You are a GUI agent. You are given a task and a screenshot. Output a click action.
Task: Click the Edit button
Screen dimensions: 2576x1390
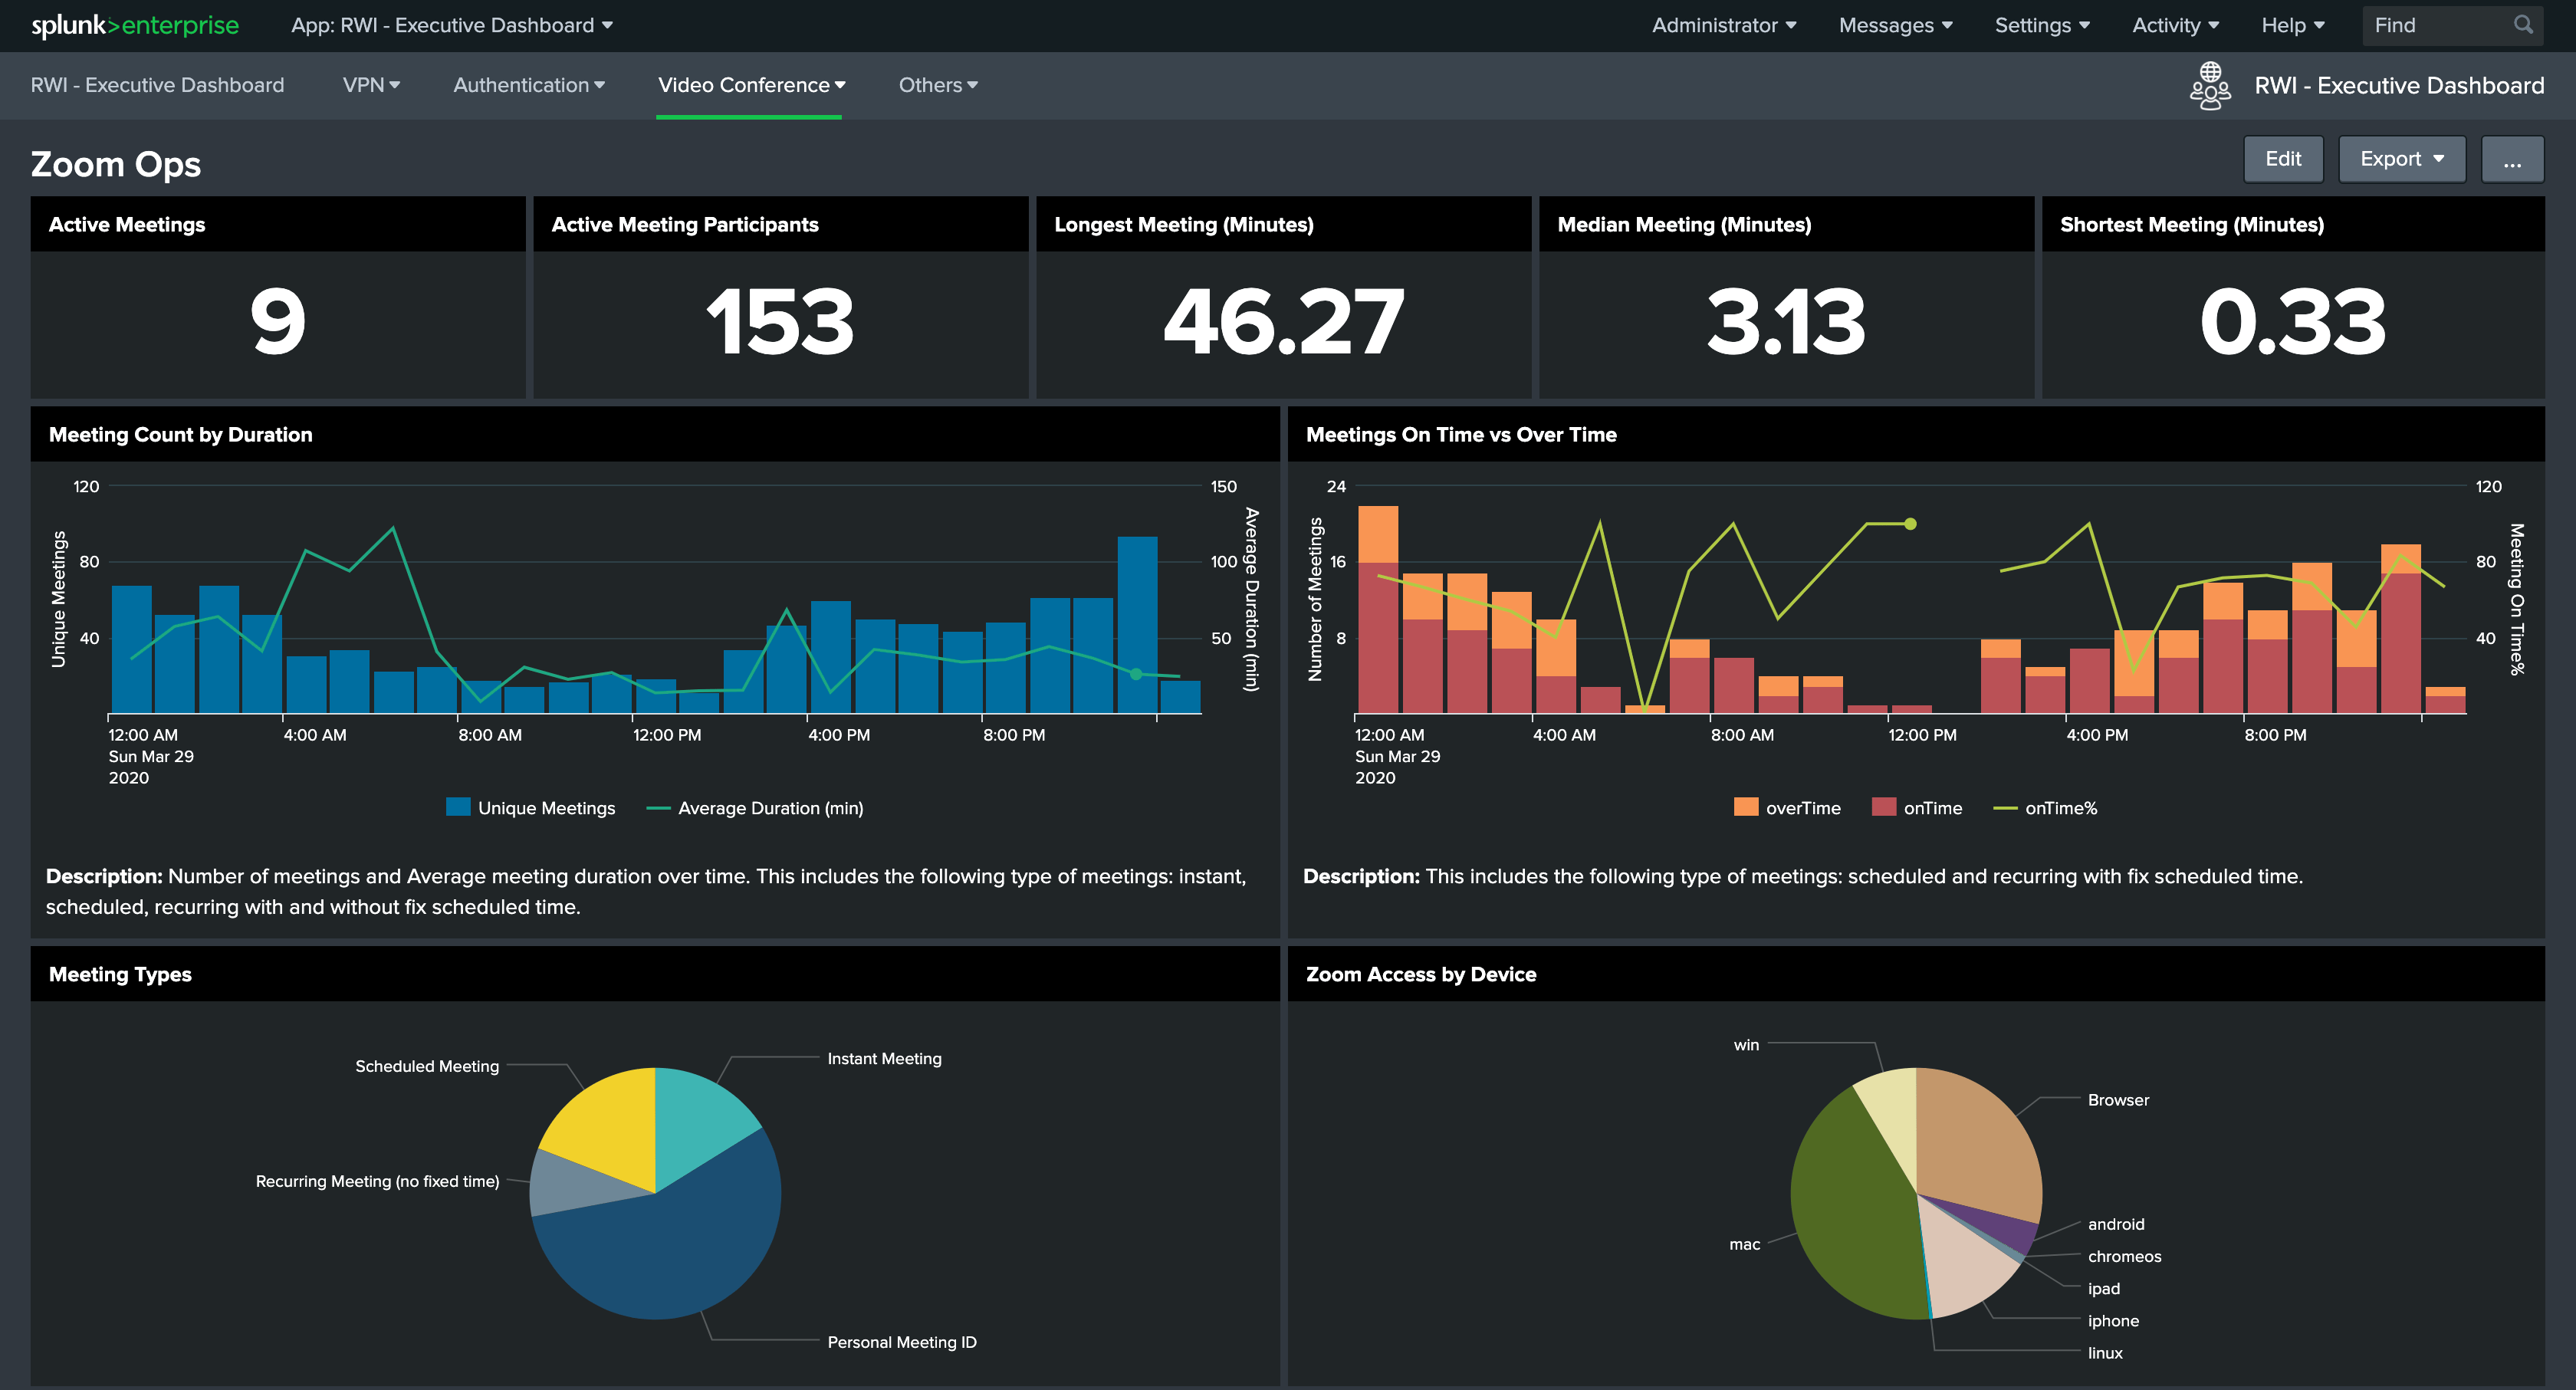coord(2284,158)
